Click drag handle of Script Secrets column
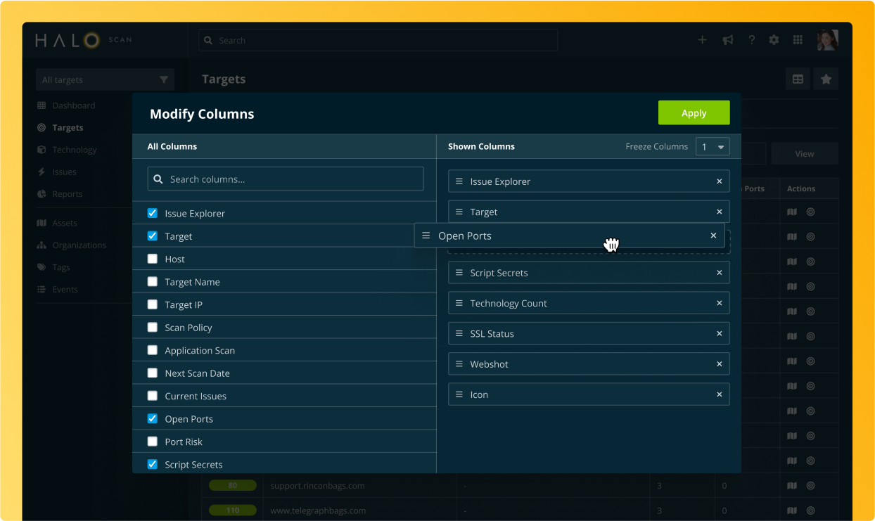This screenshot has width=875, height=521. click(459, 273)
